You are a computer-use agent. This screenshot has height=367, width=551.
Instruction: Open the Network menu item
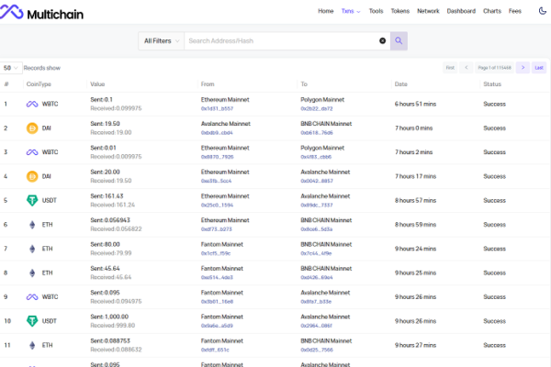(428, 11)
